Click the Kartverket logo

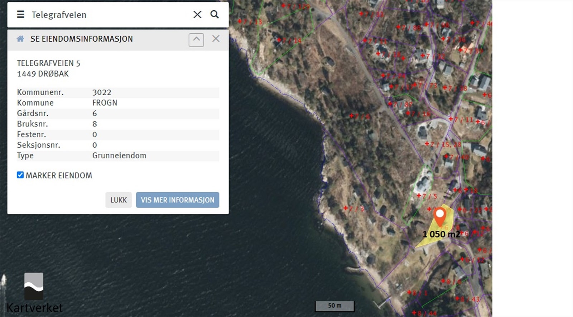(x=34, y=293)
